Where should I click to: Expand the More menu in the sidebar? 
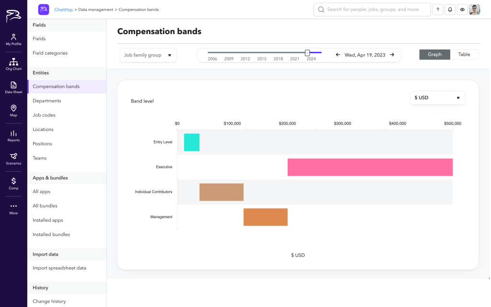pyautogui.click(x=13, y=208)
